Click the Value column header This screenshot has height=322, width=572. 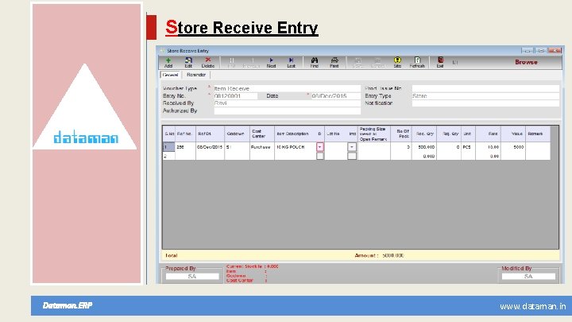[x=513, y=134]
